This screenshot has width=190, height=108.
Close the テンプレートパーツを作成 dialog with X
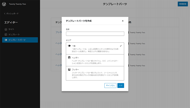click(x=123, y=21)
